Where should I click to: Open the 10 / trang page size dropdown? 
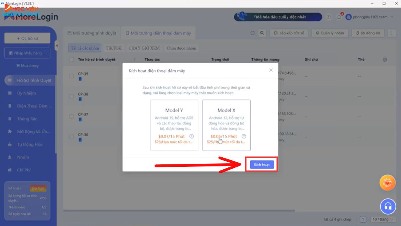coord(382,219)
